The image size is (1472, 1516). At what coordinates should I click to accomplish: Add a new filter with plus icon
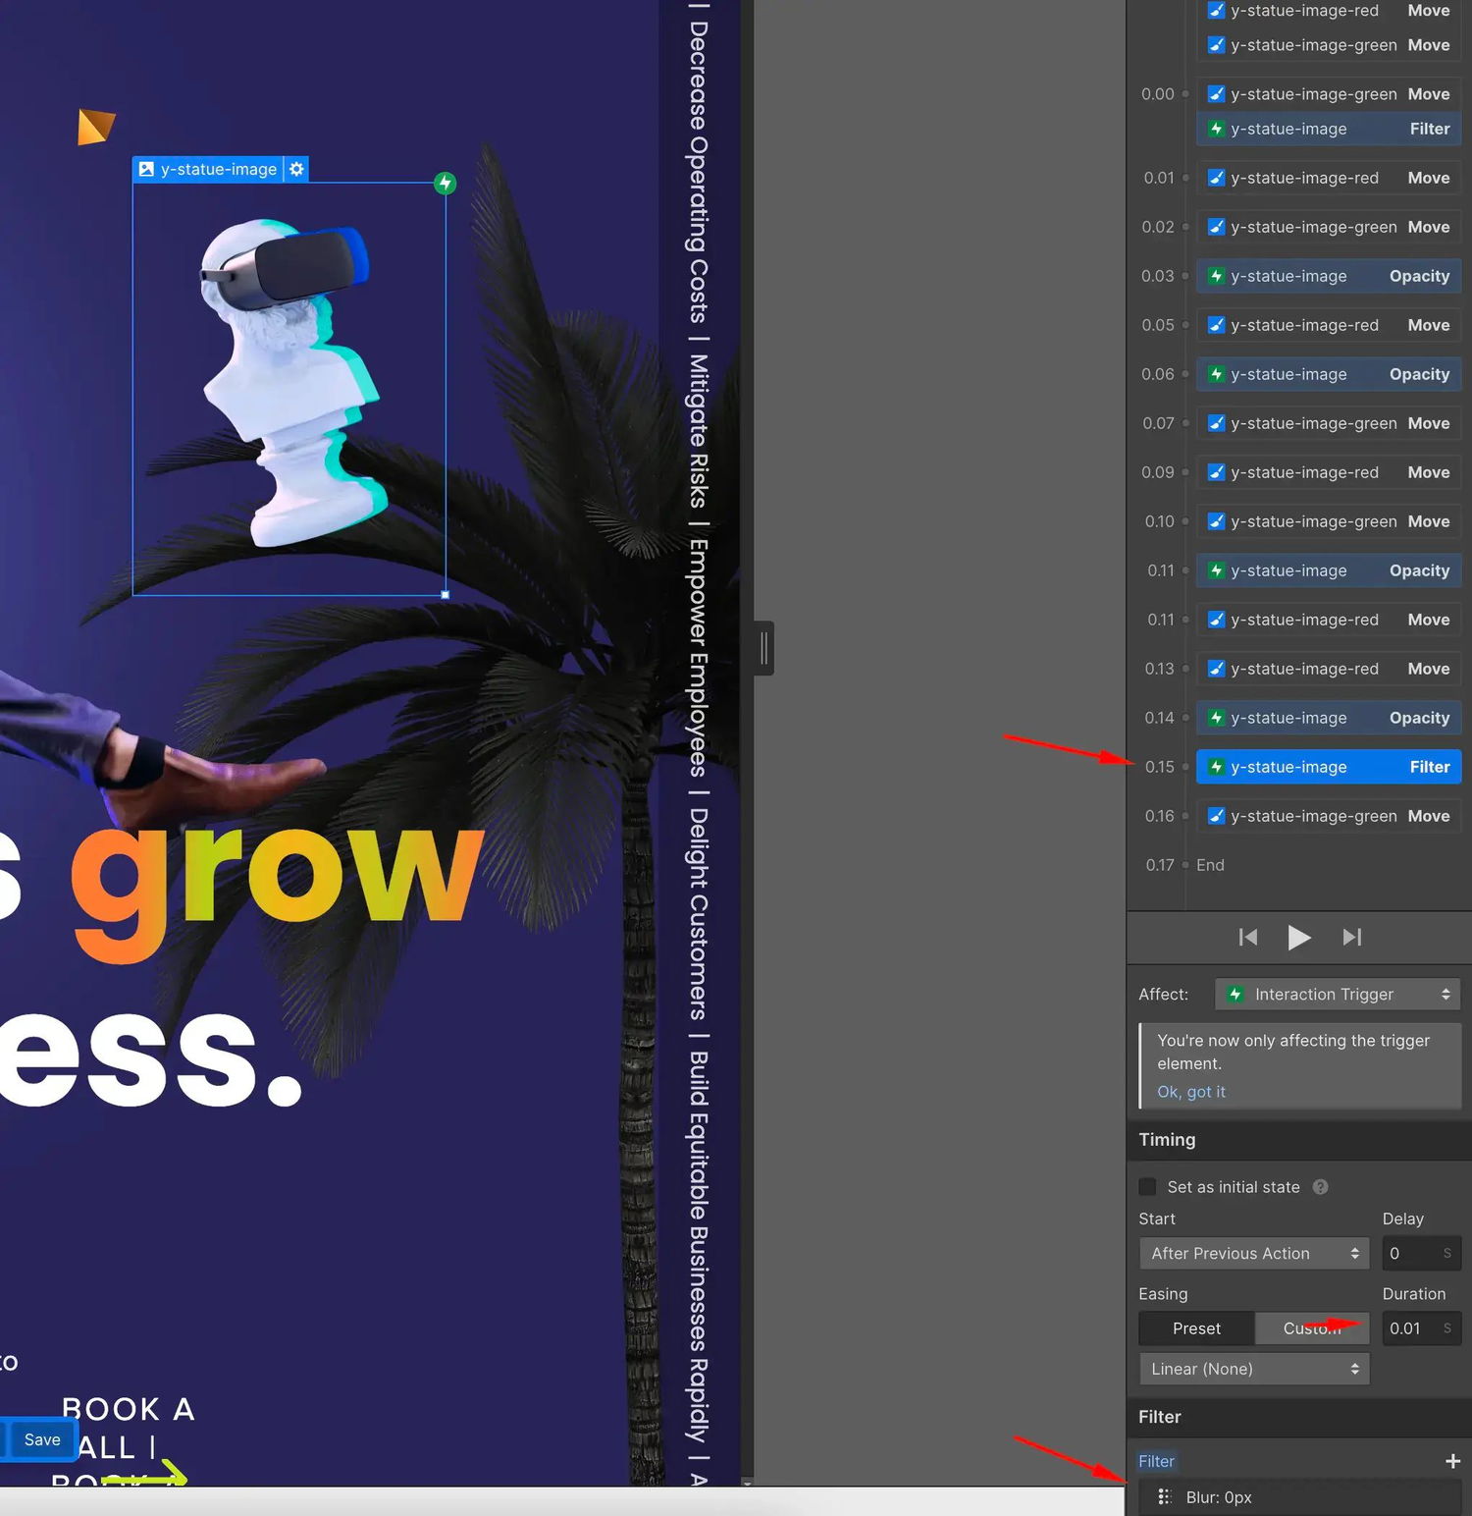coord(1452,1461)
